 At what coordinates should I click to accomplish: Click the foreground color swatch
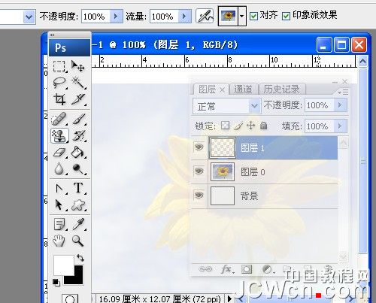coord(64,265)
